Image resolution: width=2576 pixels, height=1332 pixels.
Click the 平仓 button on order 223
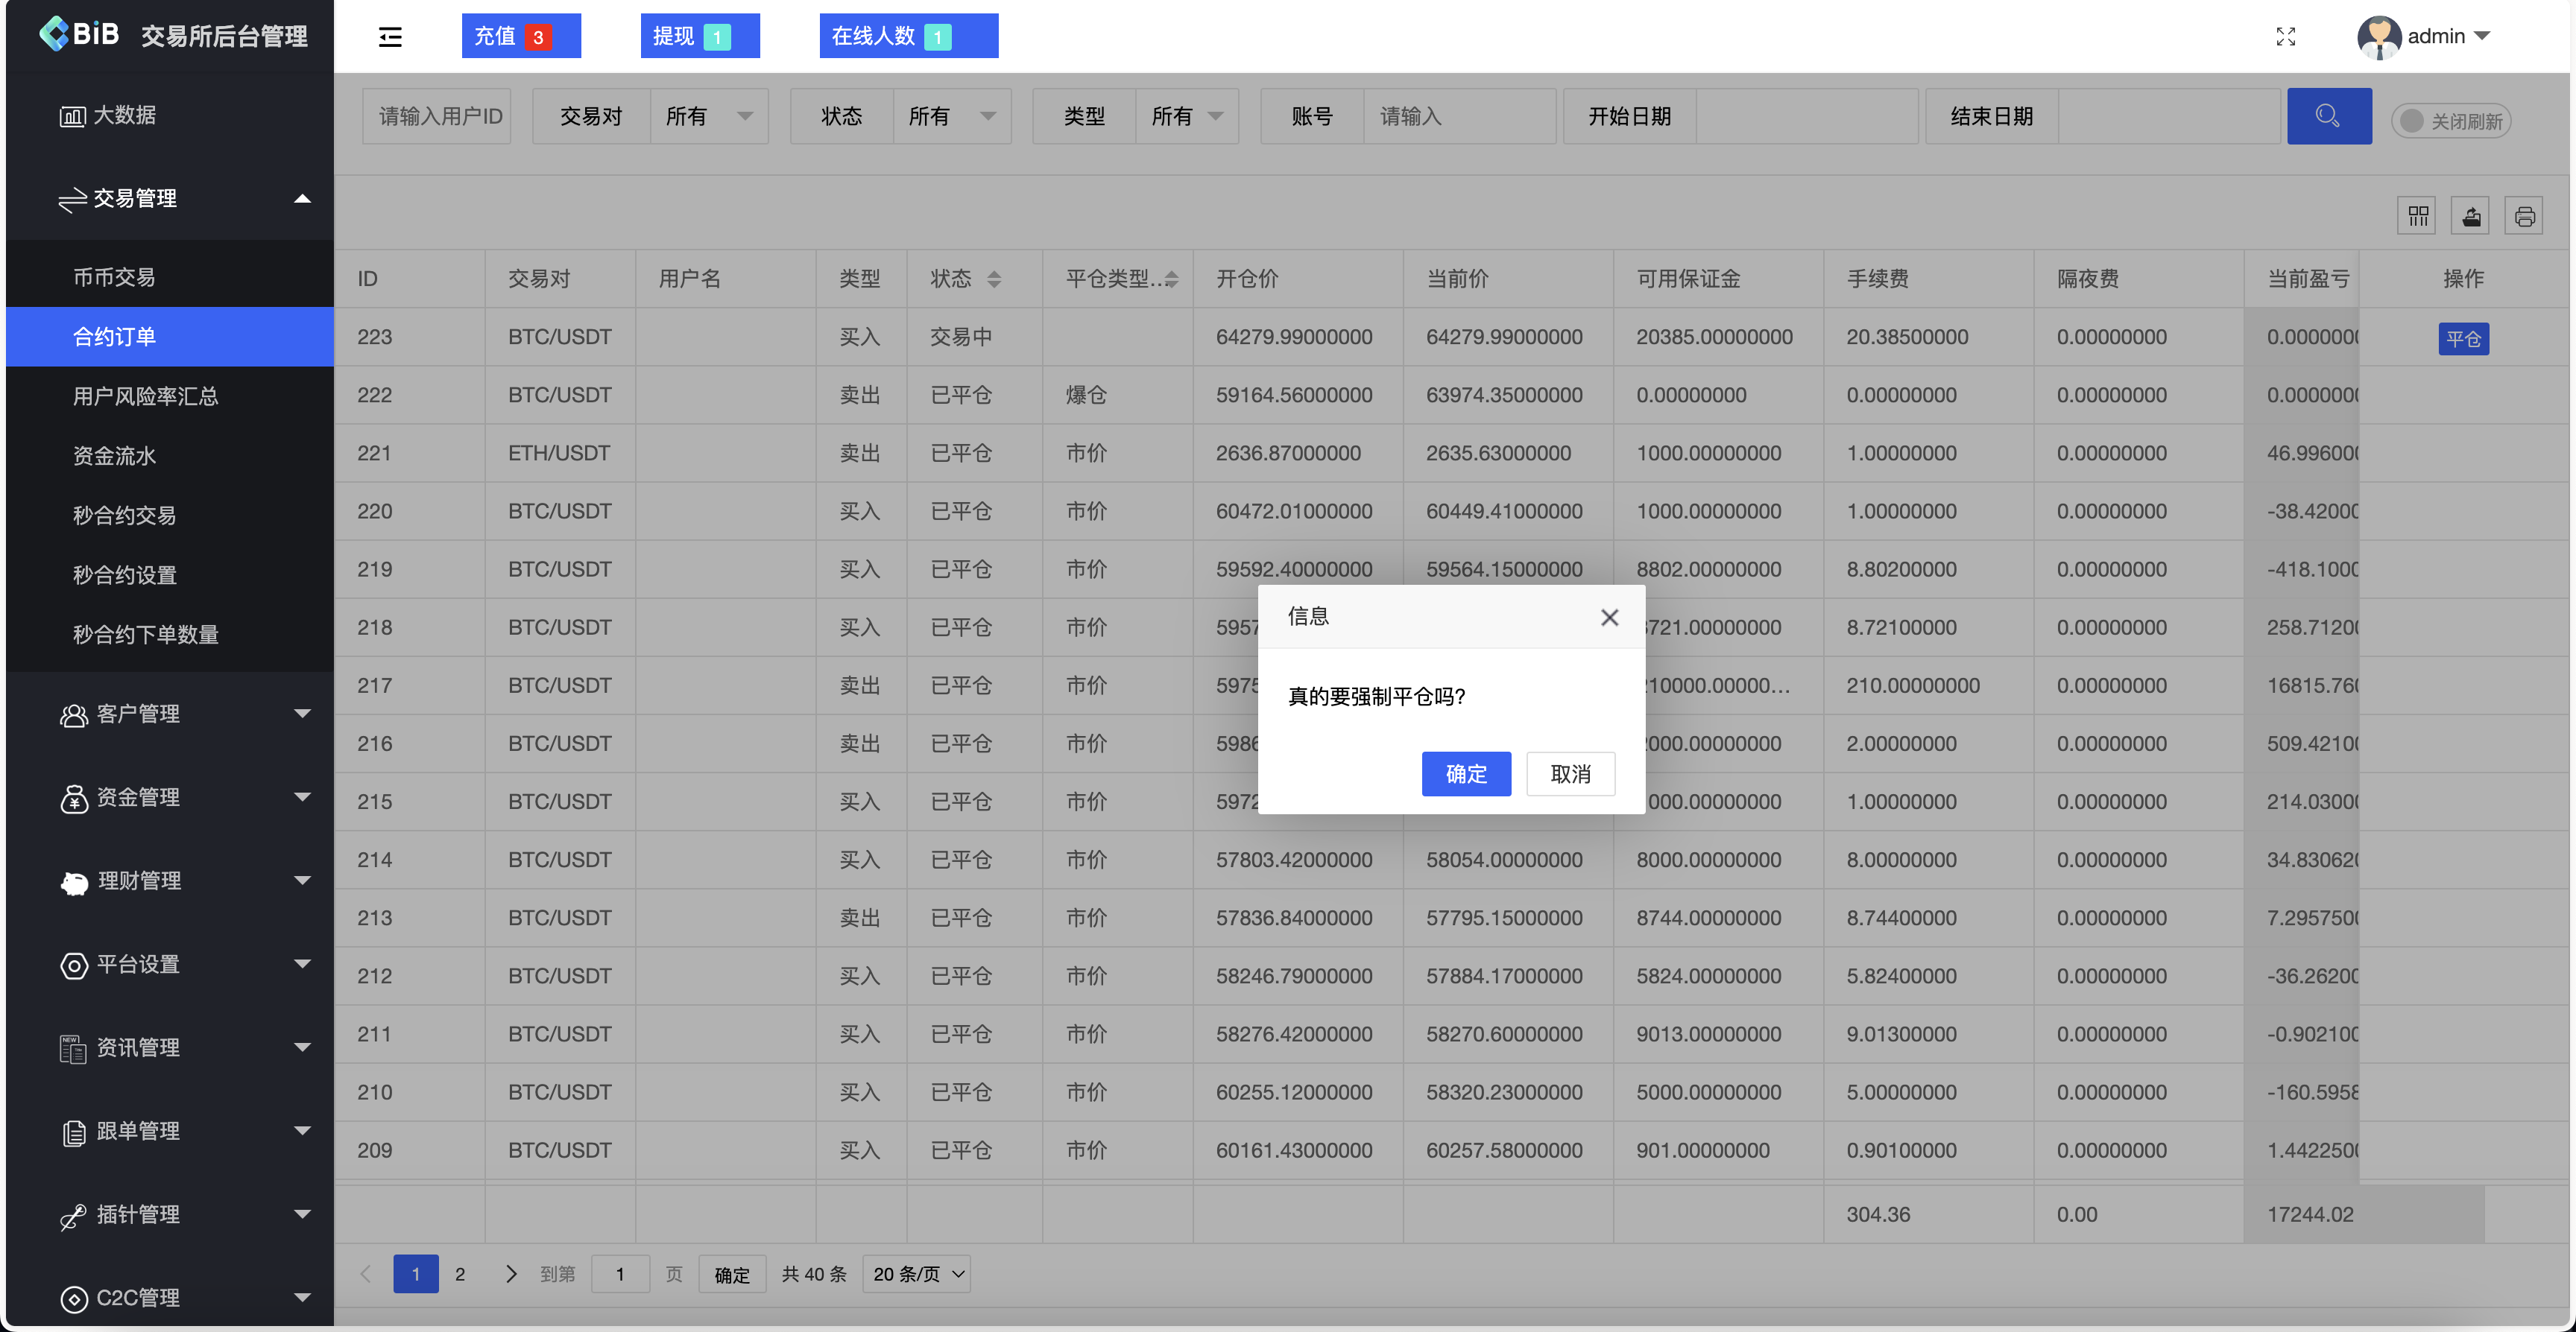(x=2464, y=337)
